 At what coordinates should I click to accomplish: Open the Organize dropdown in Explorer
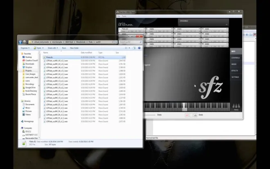pyautogui.click(x=25, y=48)
